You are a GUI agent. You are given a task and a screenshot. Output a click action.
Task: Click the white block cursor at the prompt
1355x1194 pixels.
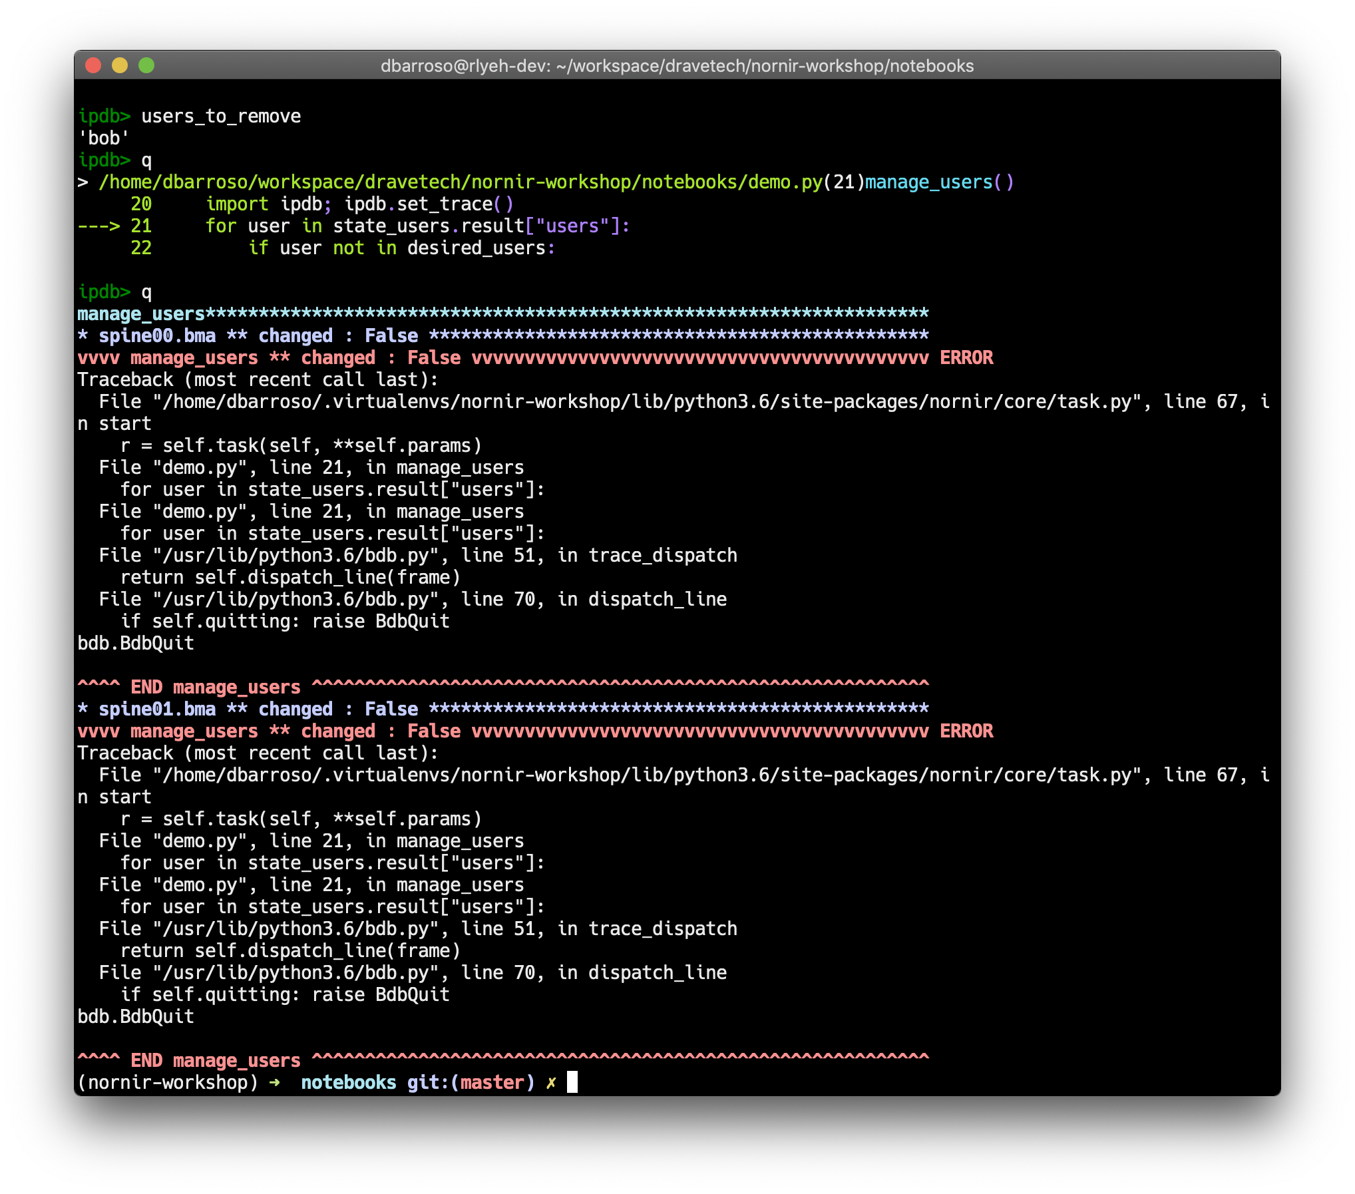point(572,1082)
